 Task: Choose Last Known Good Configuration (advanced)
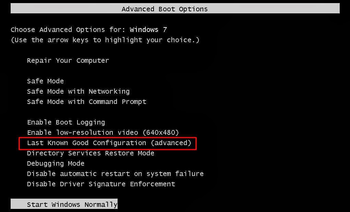109,143
